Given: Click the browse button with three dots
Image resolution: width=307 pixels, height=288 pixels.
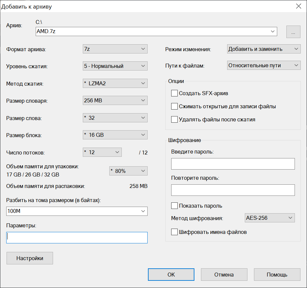Looking at the screenshot, I should coord(293,32).
